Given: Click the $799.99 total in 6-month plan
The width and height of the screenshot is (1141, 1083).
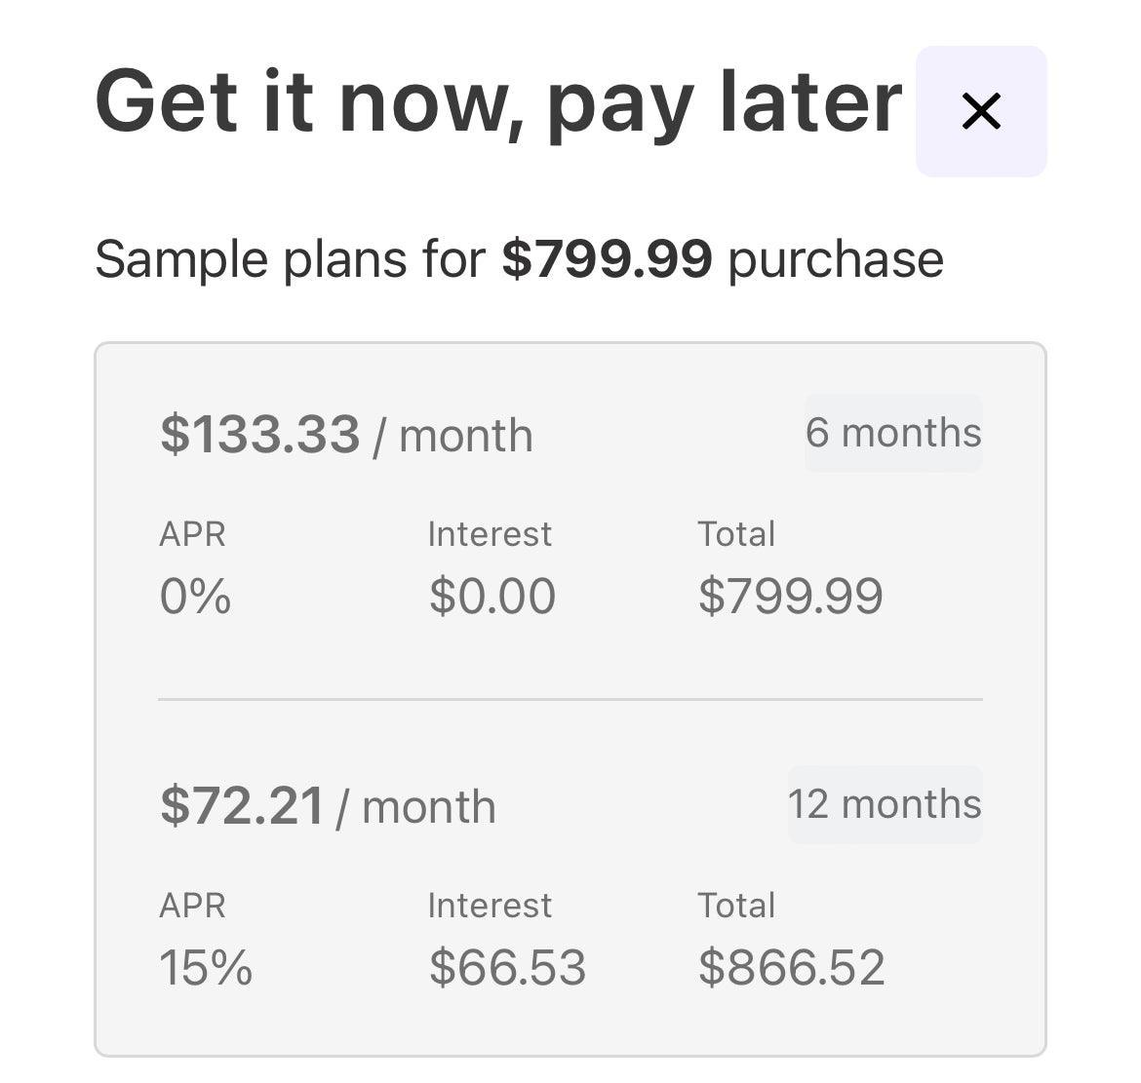Looking at the screenshot, I should point(791,596).
